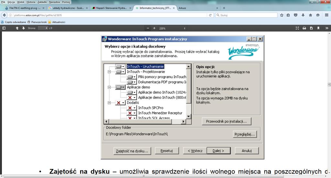Open Pierwsze kroki bookmark

pyautogui.click(x=37, y=22)
